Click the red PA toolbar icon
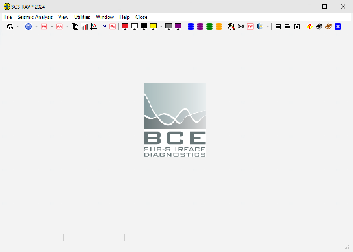Screen dimensions: 353x252 point(44,26)
